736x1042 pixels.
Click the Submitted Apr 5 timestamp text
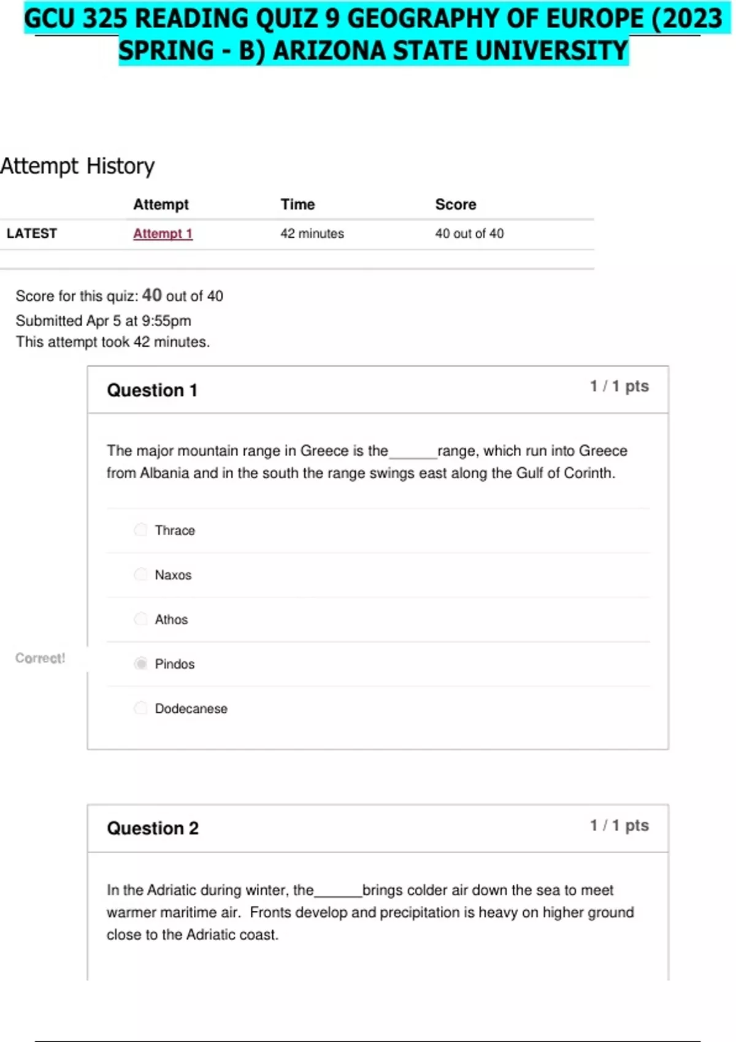tap(103, 321)
